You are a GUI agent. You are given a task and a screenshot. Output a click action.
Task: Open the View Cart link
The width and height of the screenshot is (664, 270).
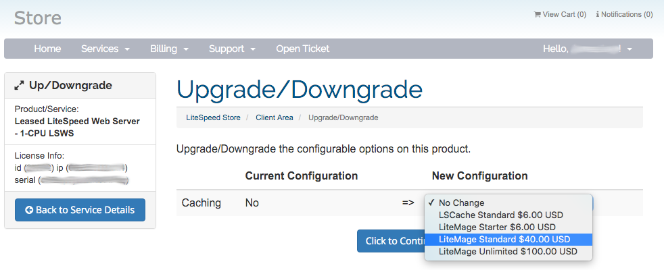tap(560, 14)
